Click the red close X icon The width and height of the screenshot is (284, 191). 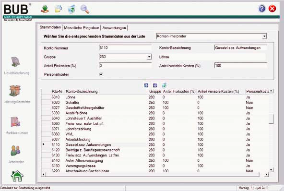[x=272, y=9]
